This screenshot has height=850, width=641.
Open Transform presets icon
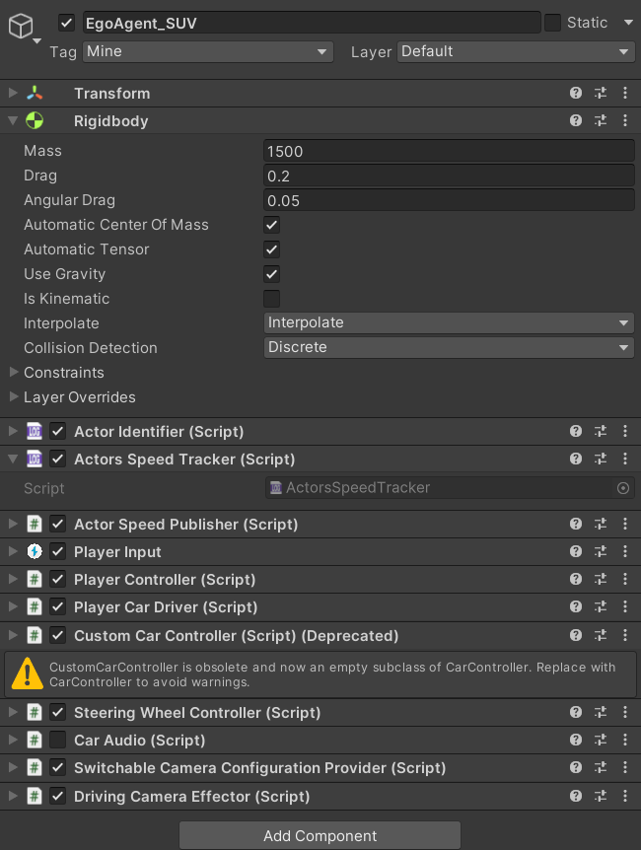601,93
